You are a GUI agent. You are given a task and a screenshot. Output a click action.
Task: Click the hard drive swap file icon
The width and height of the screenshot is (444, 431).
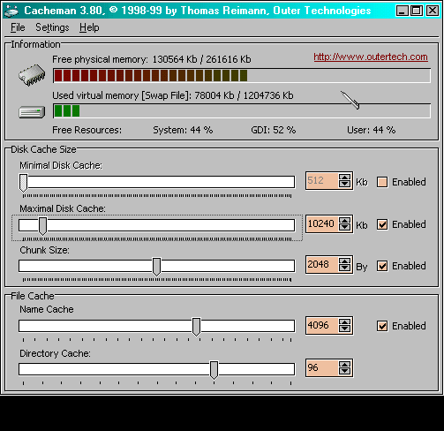[32, 112]
